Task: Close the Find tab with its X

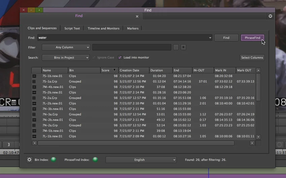Action: click(137, 16)
